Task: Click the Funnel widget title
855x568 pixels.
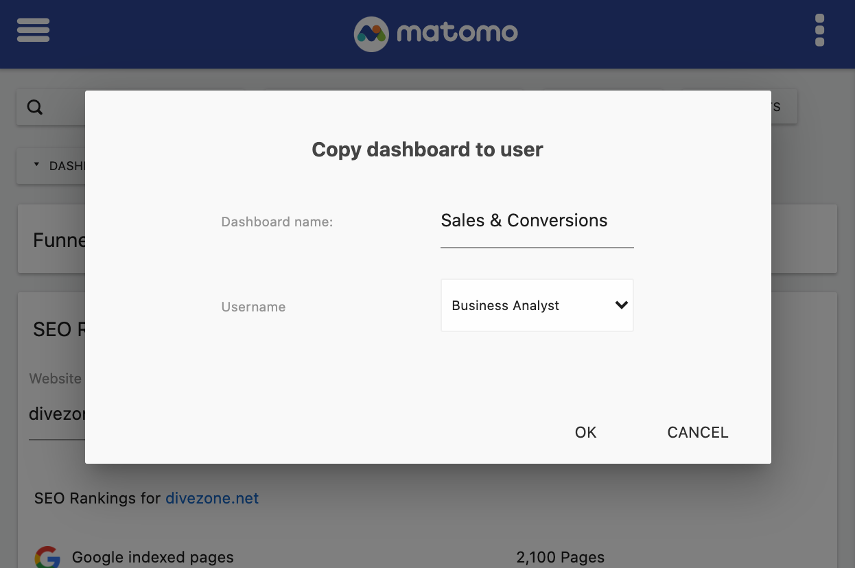Action: (x=58, y=239)
